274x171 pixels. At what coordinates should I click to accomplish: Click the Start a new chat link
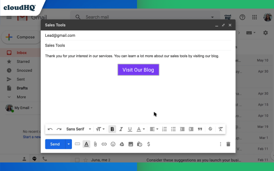pyautogui.click(x=32, y=137)
